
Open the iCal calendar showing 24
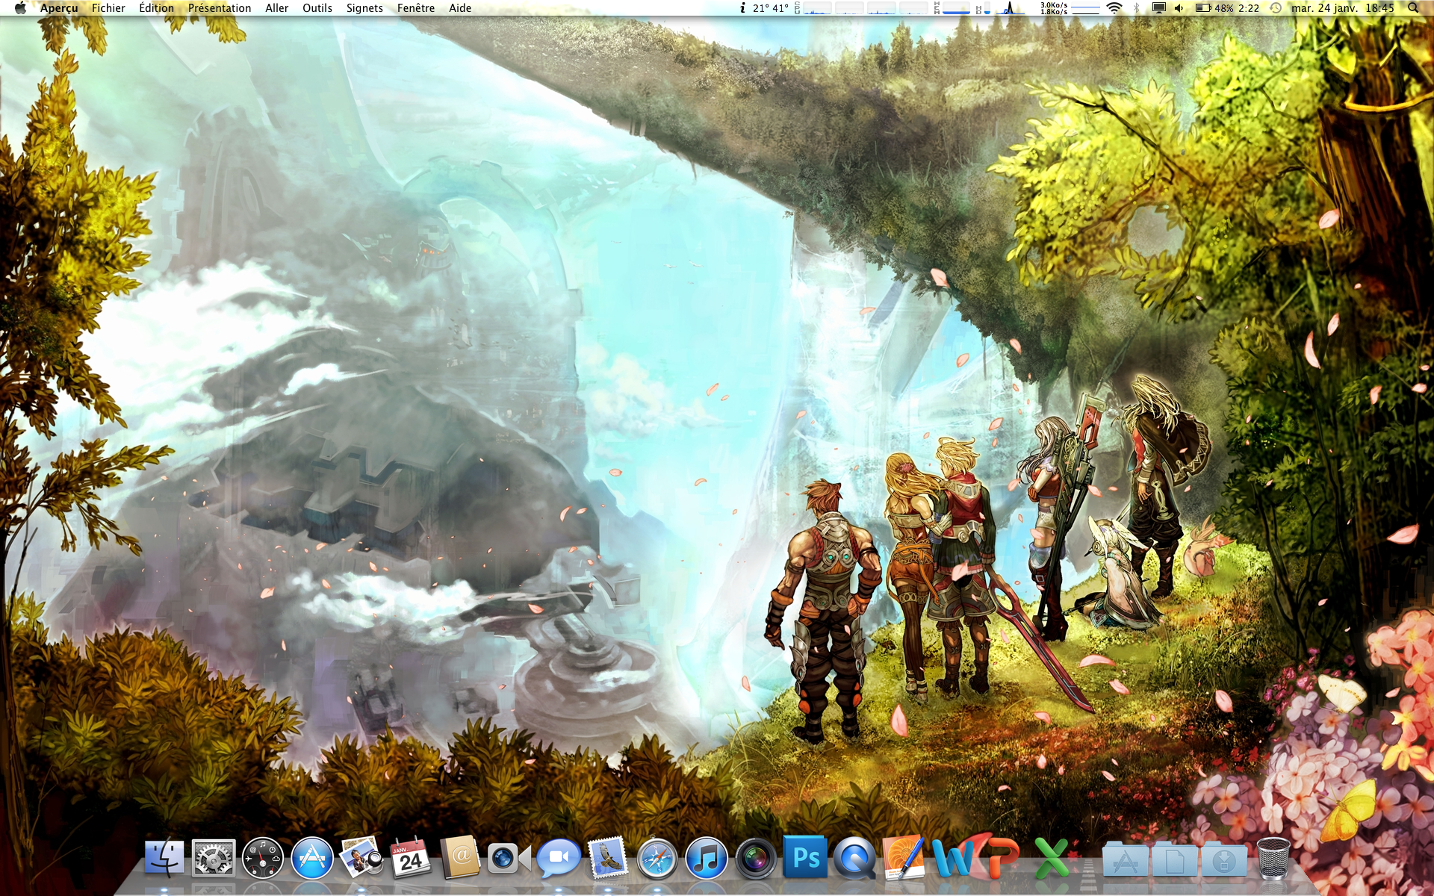point(411,858)
